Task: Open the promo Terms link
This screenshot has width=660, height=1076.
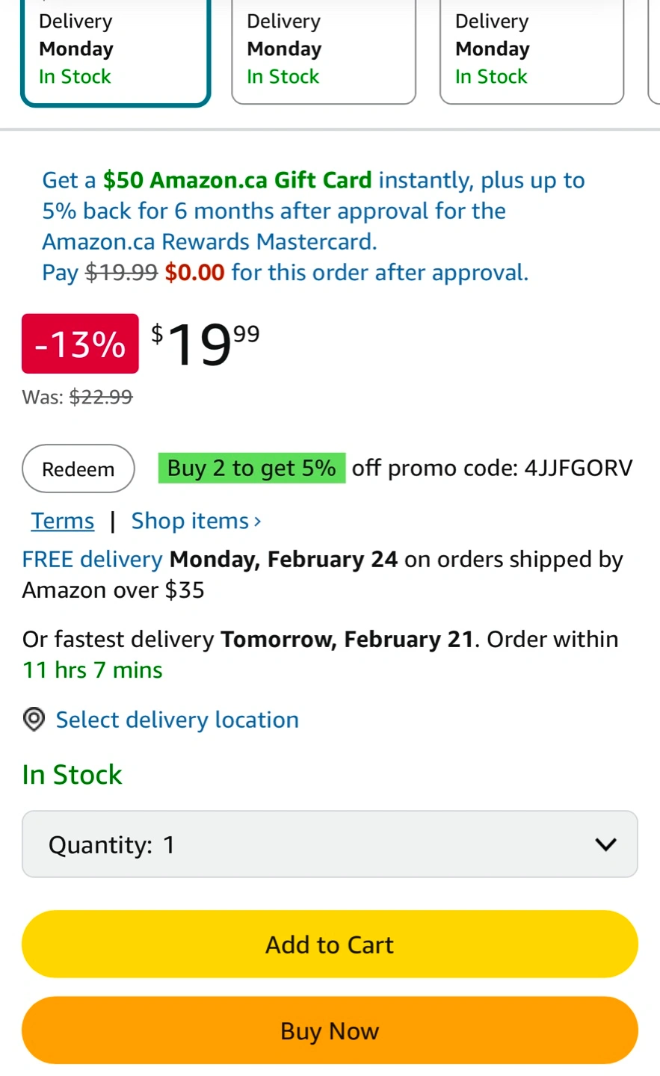Action: [x=63, y=521]
